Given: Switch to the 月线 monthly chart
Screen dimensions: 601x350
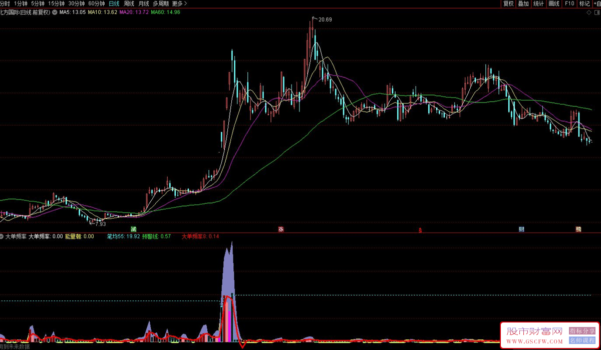Looking at the screenshot, I should [144, 3].
